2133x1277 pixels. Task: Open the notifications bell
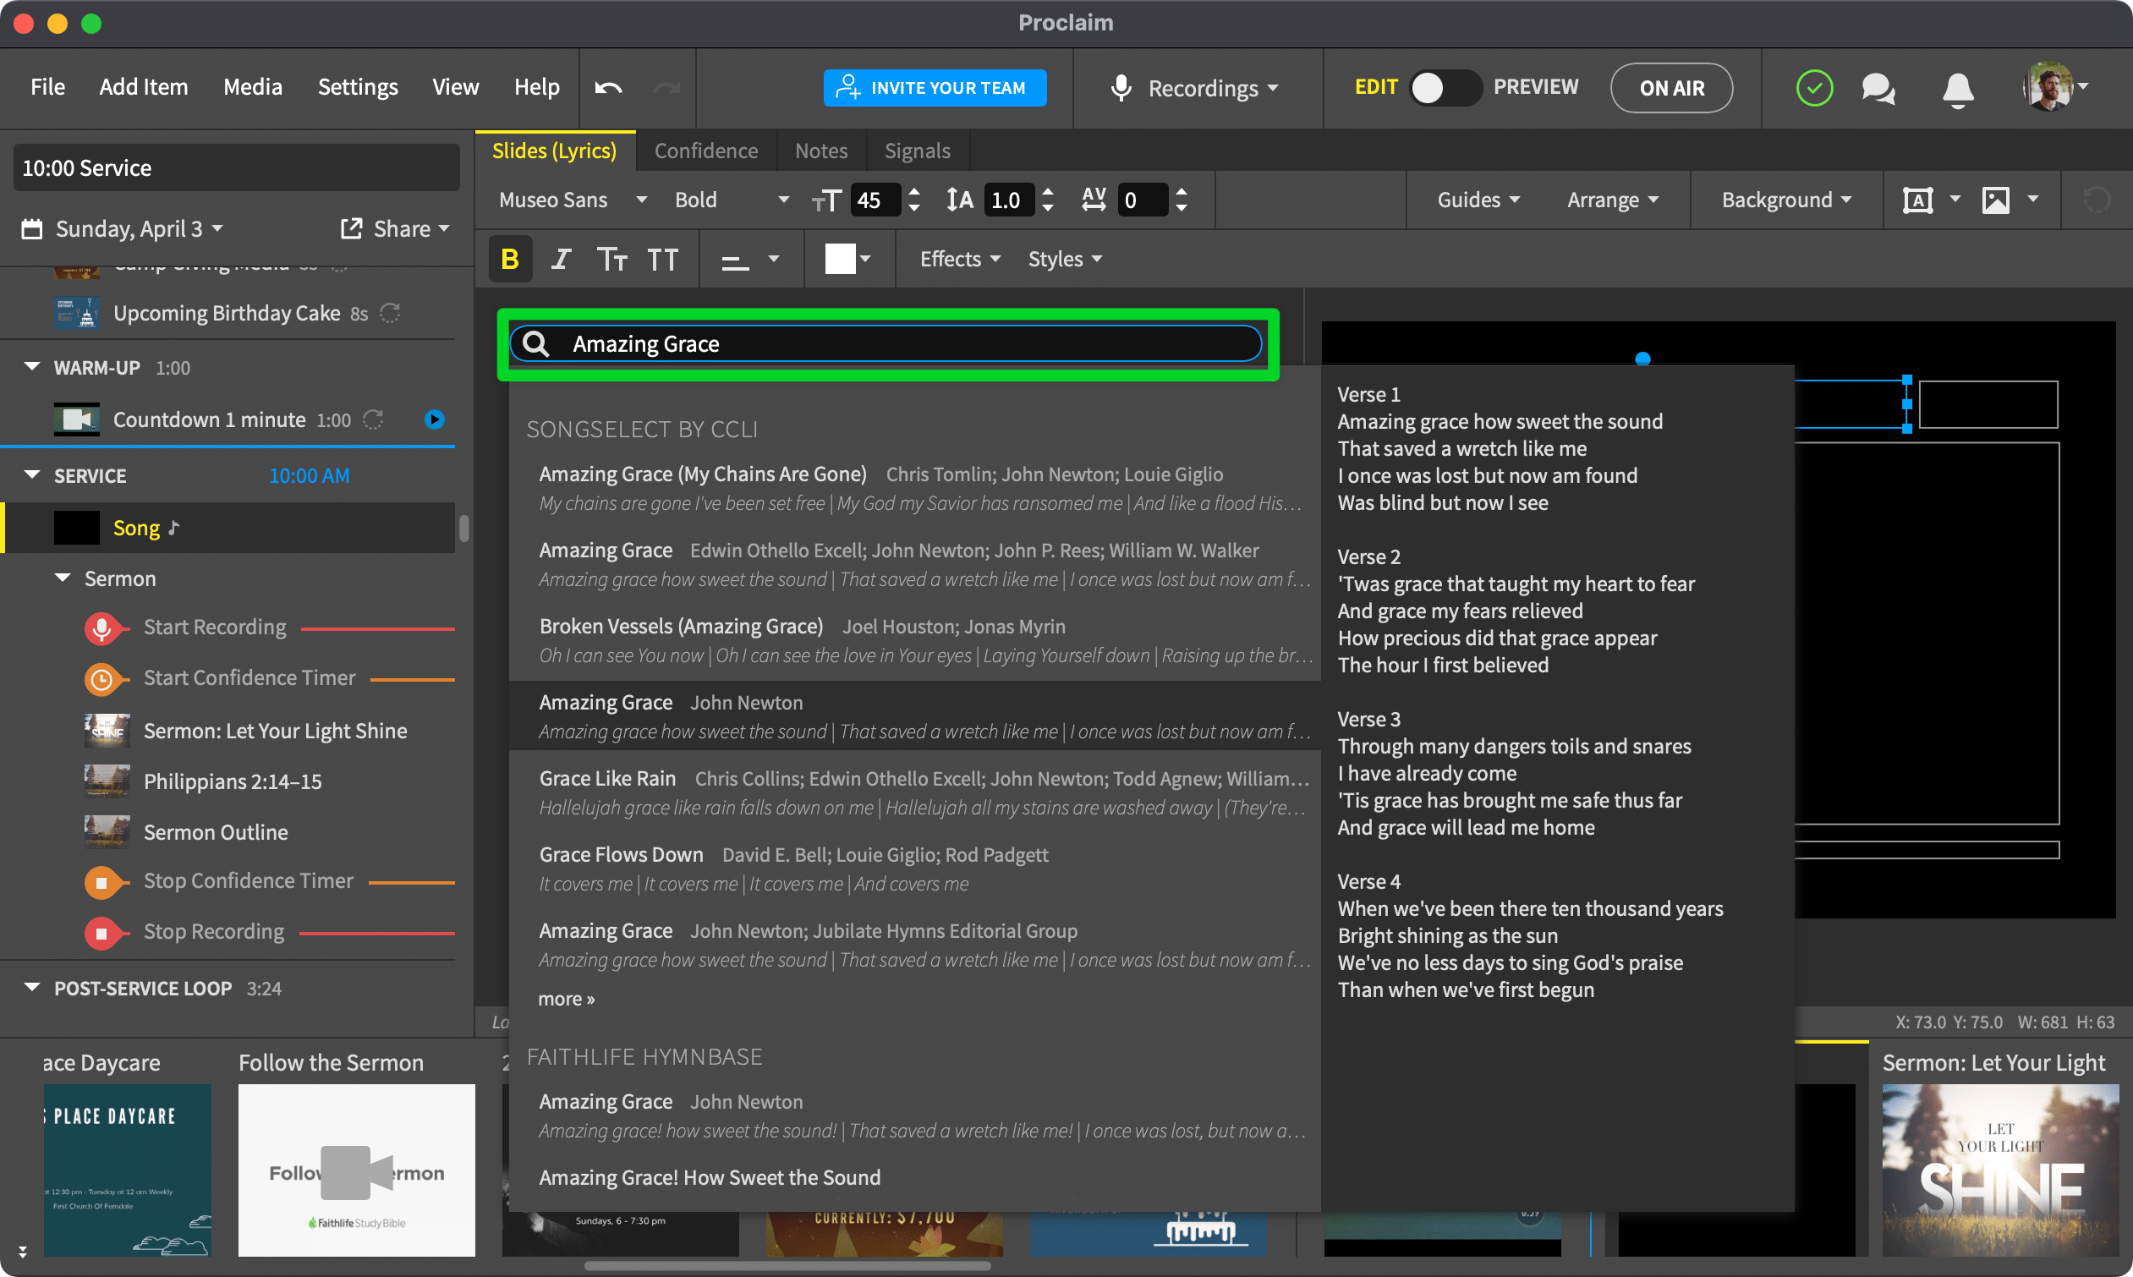tap(1958, 89)
